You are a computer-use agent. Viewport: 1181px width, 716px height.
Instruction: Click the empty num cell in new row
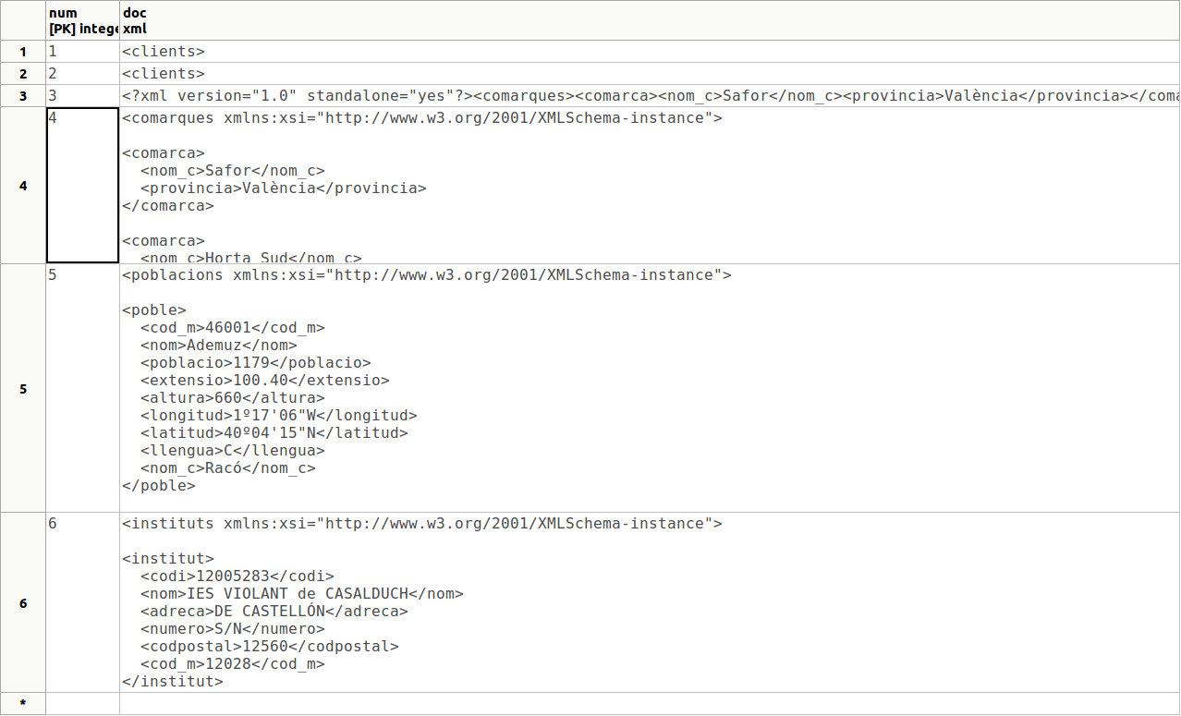82,704
